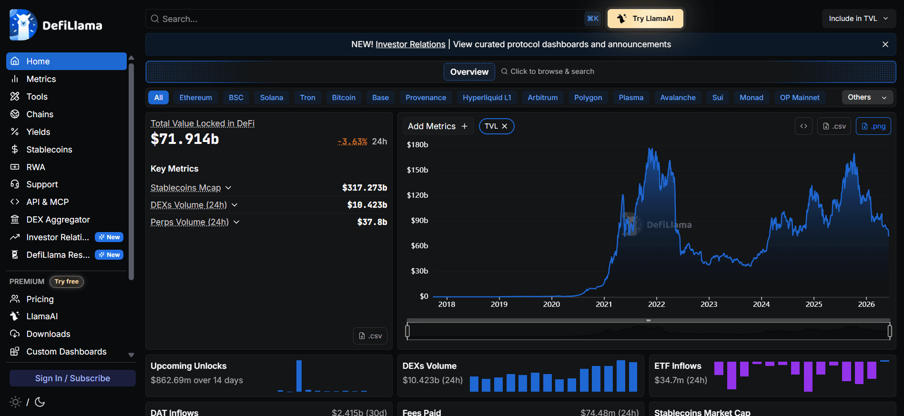
Task: Click the API & MCP code icon
Action: click(x=15, y=202)
